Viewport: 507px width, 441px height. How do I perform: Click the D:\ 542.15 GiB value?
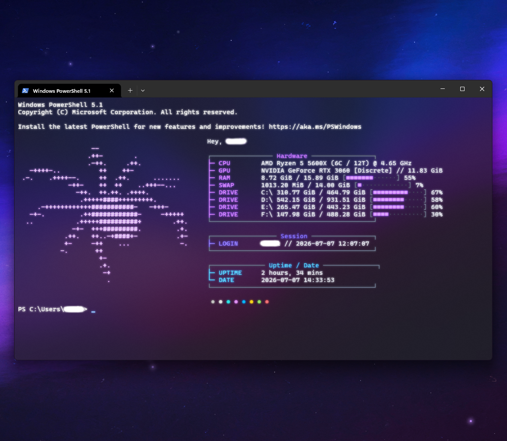pos(288,200)
